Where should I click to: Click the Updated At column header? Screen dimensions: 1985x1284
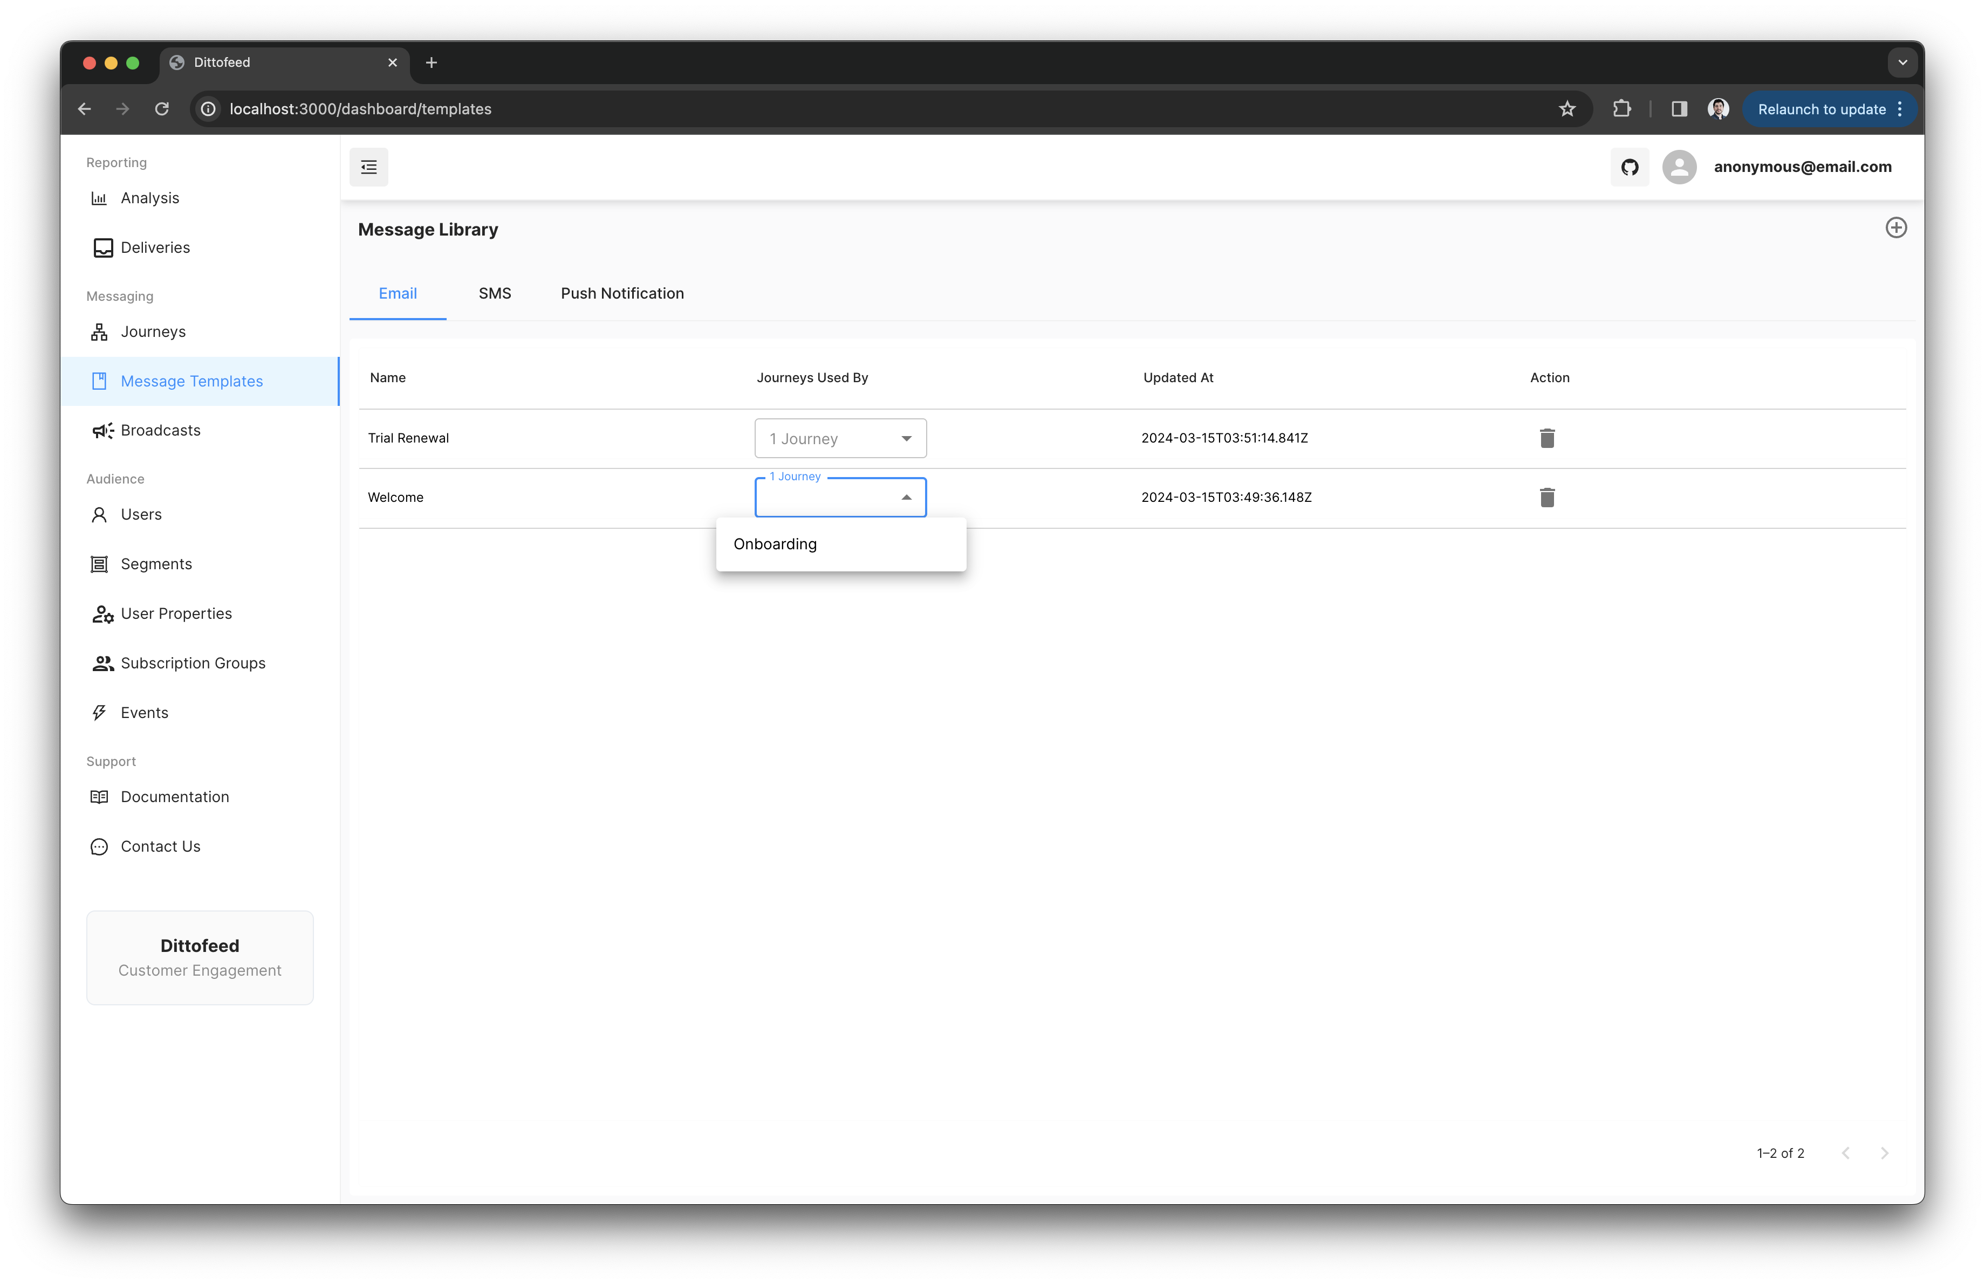click(1178, 377)
